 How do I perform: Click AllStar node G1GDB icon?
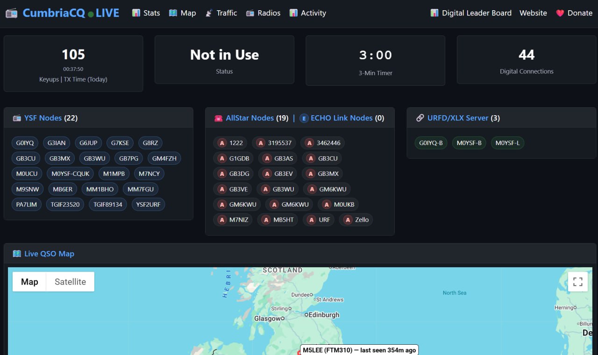222,159
